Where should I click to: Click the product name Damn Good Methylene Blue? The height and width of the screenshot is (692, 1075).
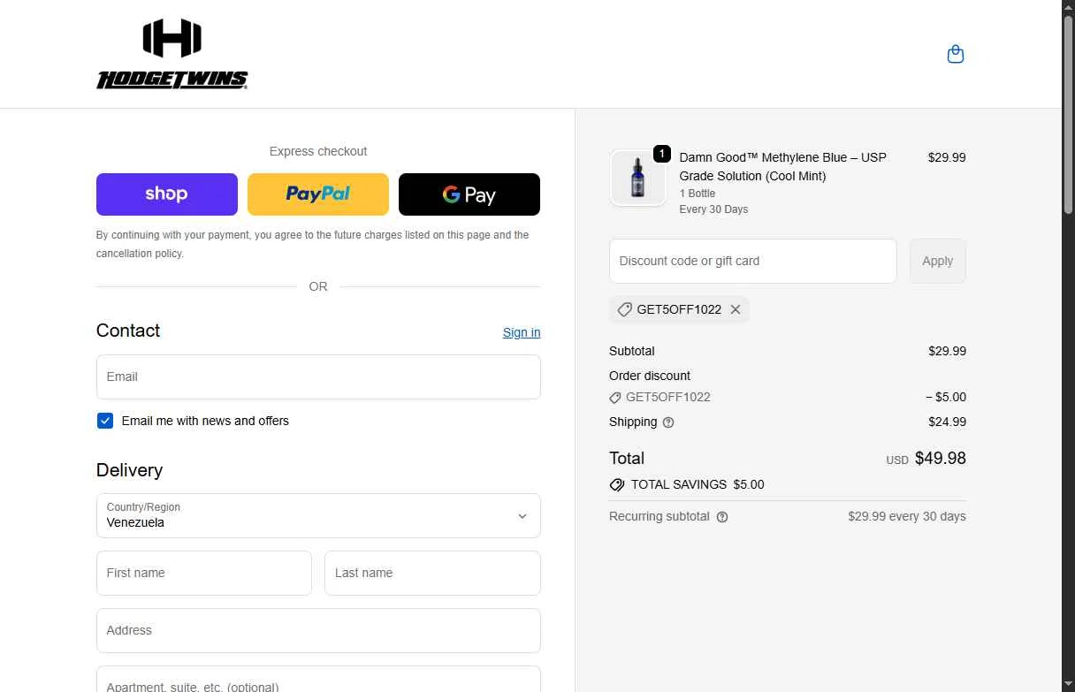coord(782,166)
